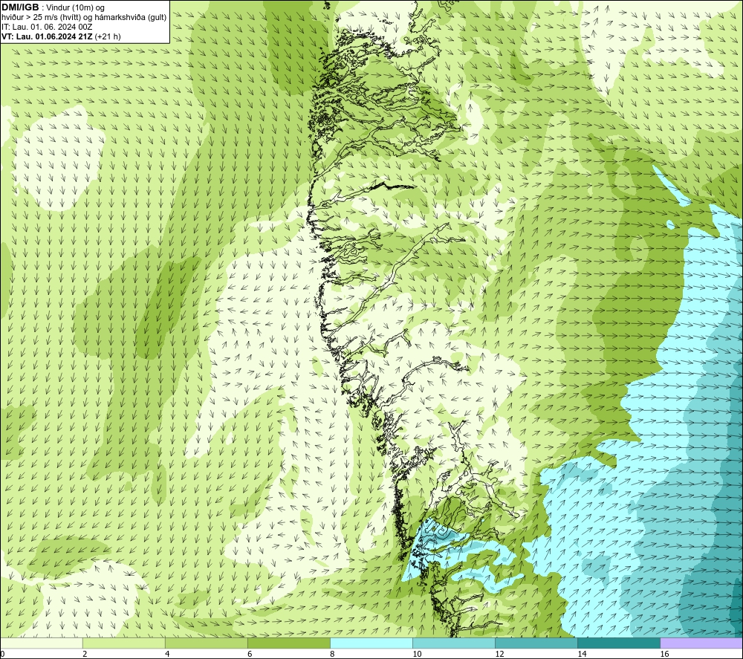
Task: Click the legend scale label "14"
Action: [582, 654]
